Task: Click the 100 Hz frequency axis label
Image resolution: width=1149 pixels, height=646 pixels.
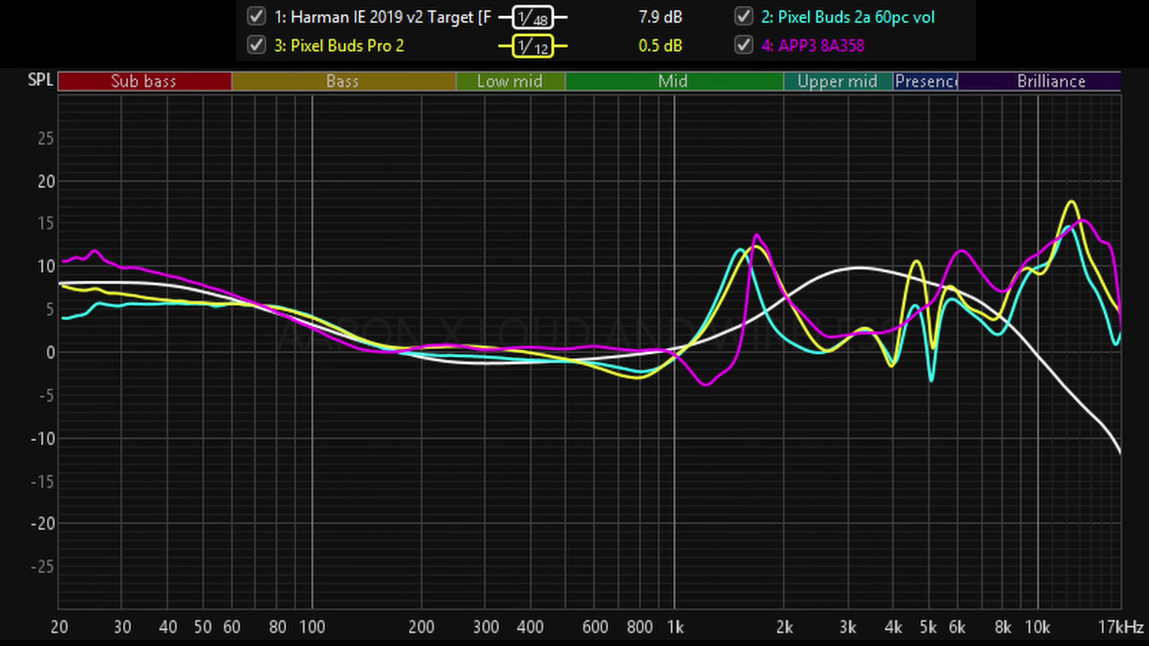Action: click(x=312, y=627)
